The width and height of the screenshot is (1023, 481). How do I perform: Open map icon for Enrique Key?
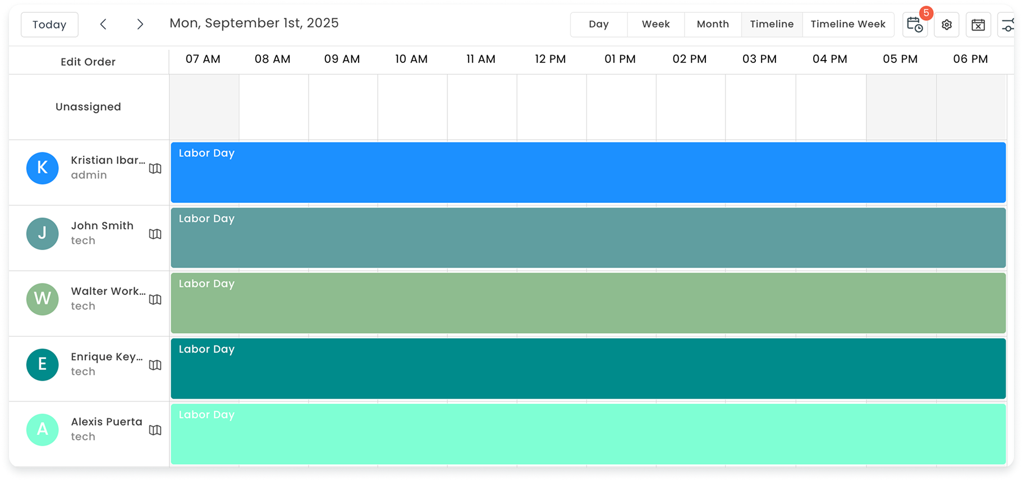tap(155, 365)
